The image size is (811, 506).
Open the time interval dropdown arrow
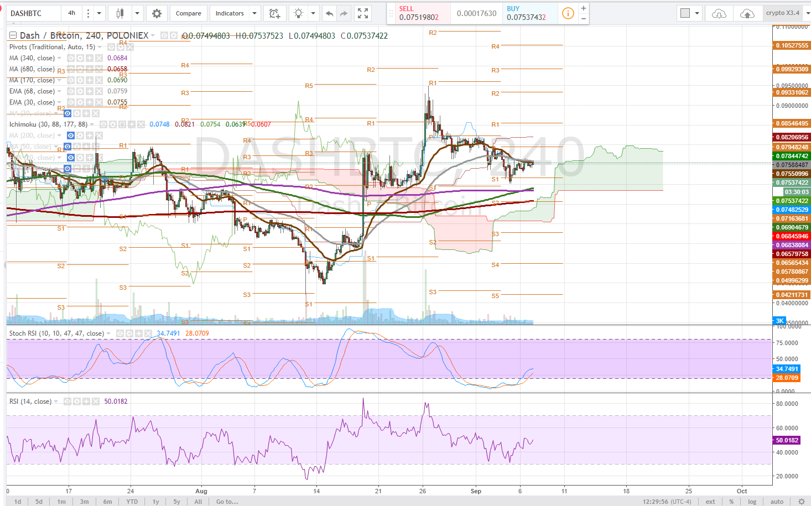click(99, 13)
